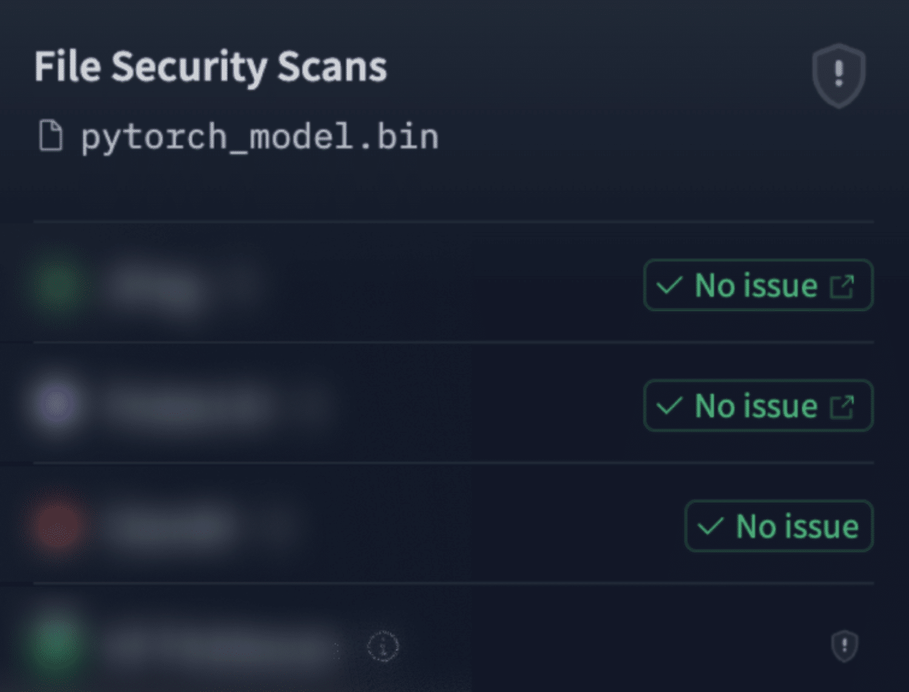This screenshot has width=909, height=692.
Task: Click the green scanner logo in the bottom row
Action: (x=56, y=645)
